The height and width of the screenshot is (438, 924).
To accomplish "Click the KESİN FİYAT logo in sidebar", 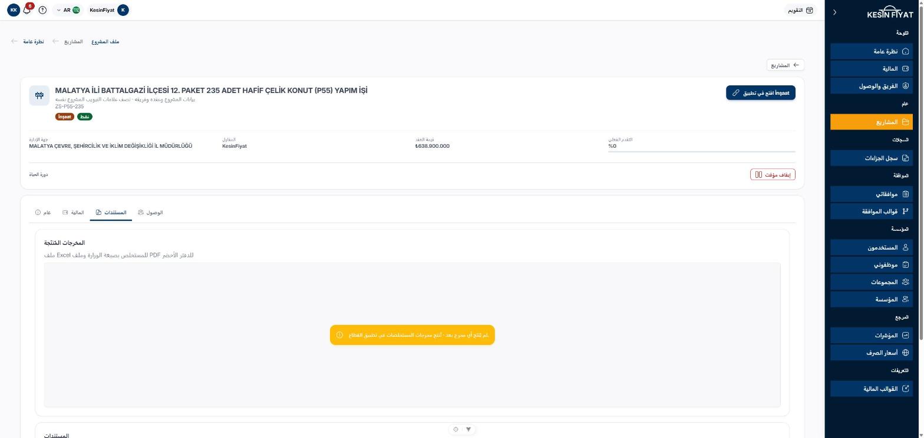I will click(x=890, y=12).
